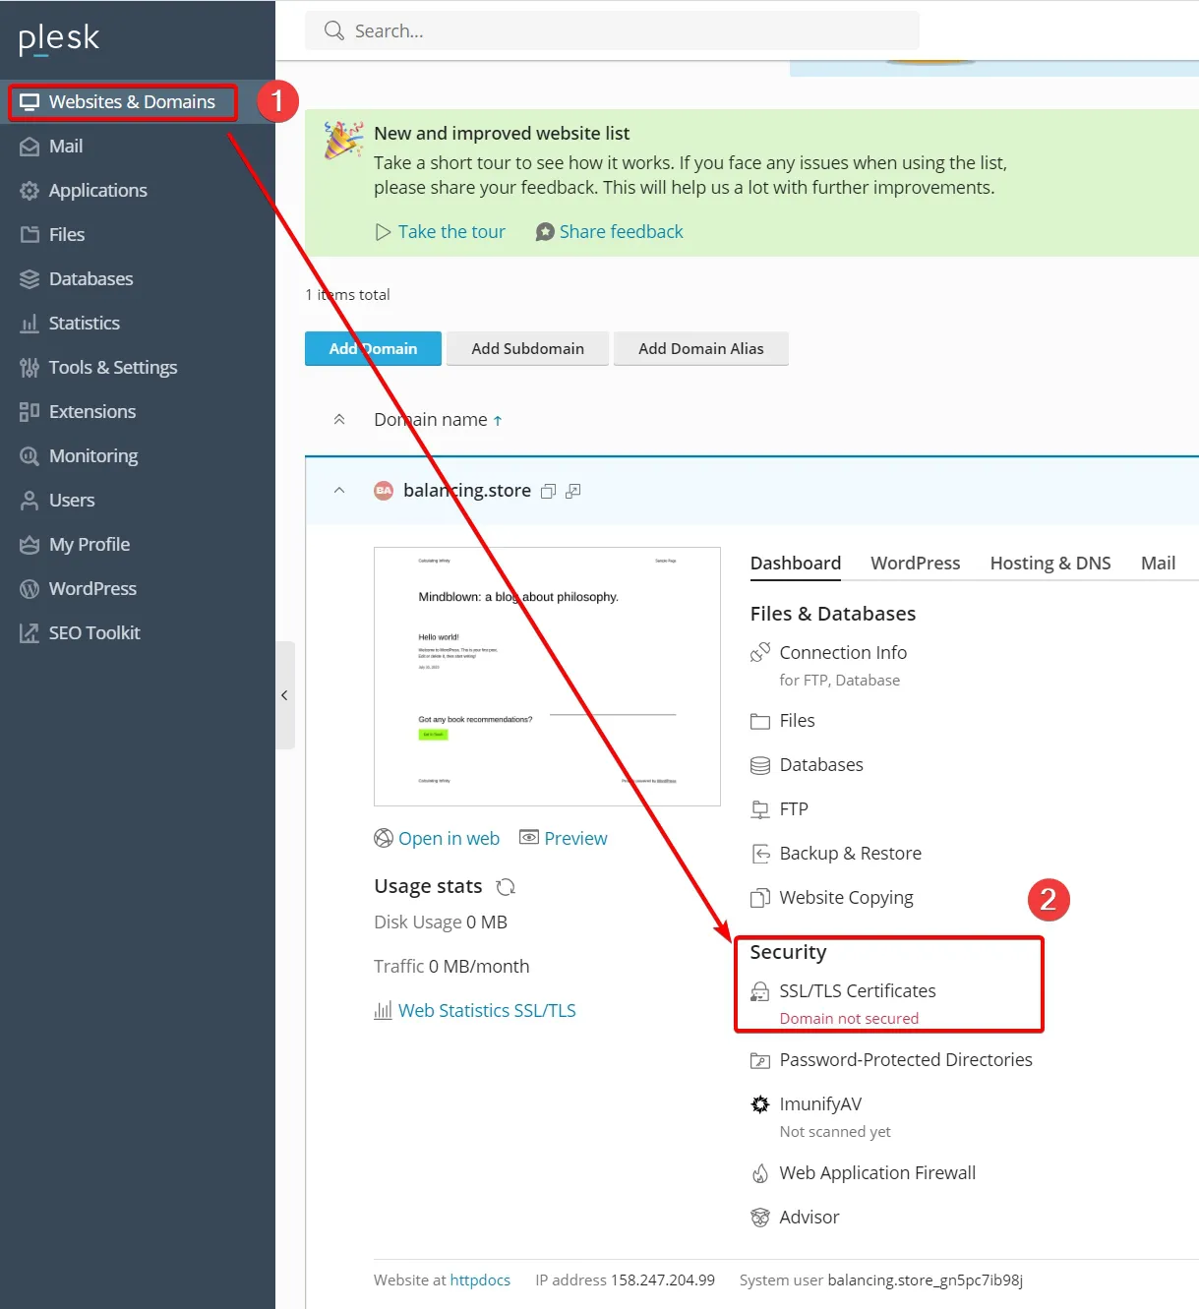Click Add Domain Alias button

click(701, 348)
